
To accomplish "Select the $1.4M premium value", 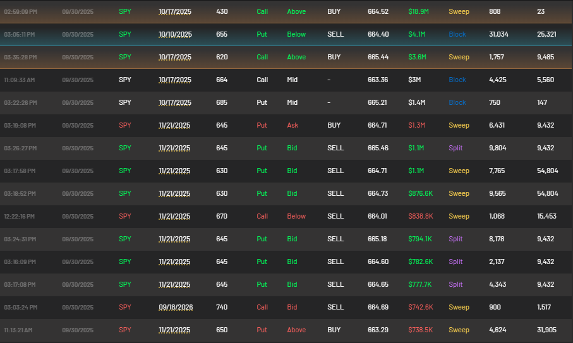I will pos(416,102).
